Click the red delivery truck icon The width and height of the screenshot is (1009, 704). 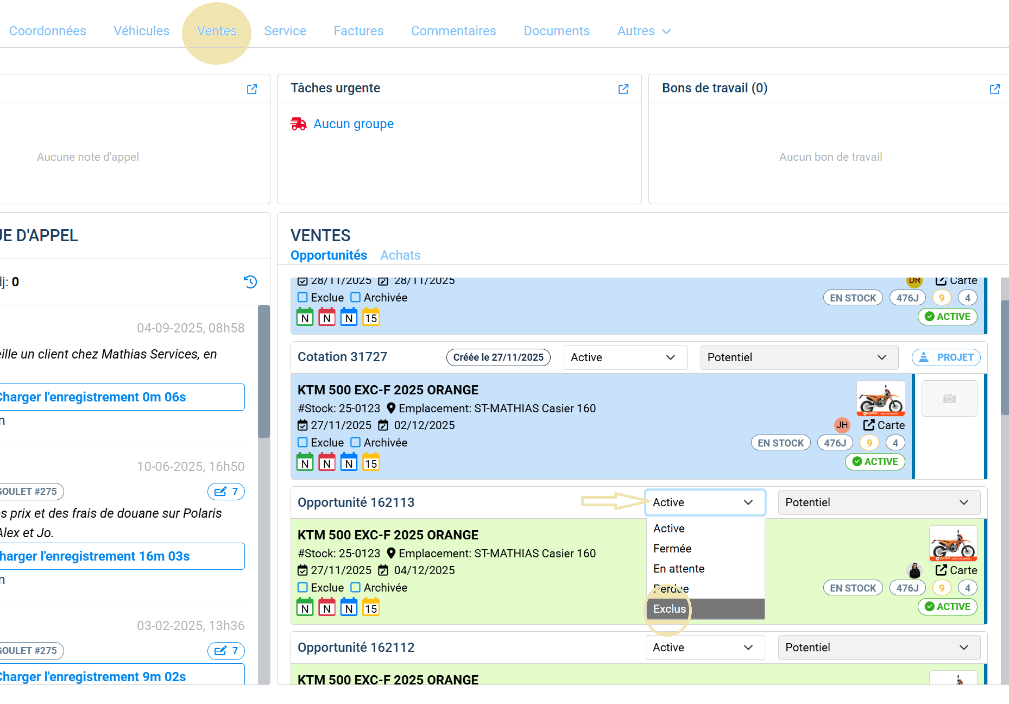[299, 124]
